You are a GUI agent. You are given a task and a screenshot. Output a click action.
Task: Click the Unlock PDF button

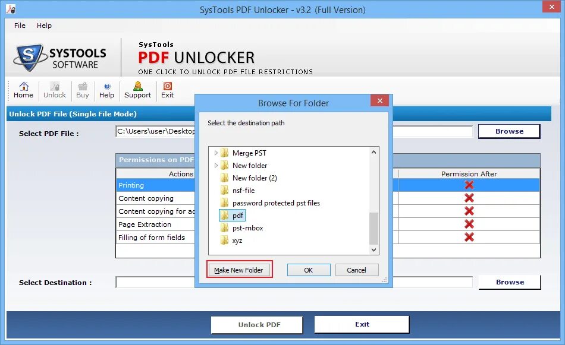(257, 325)
